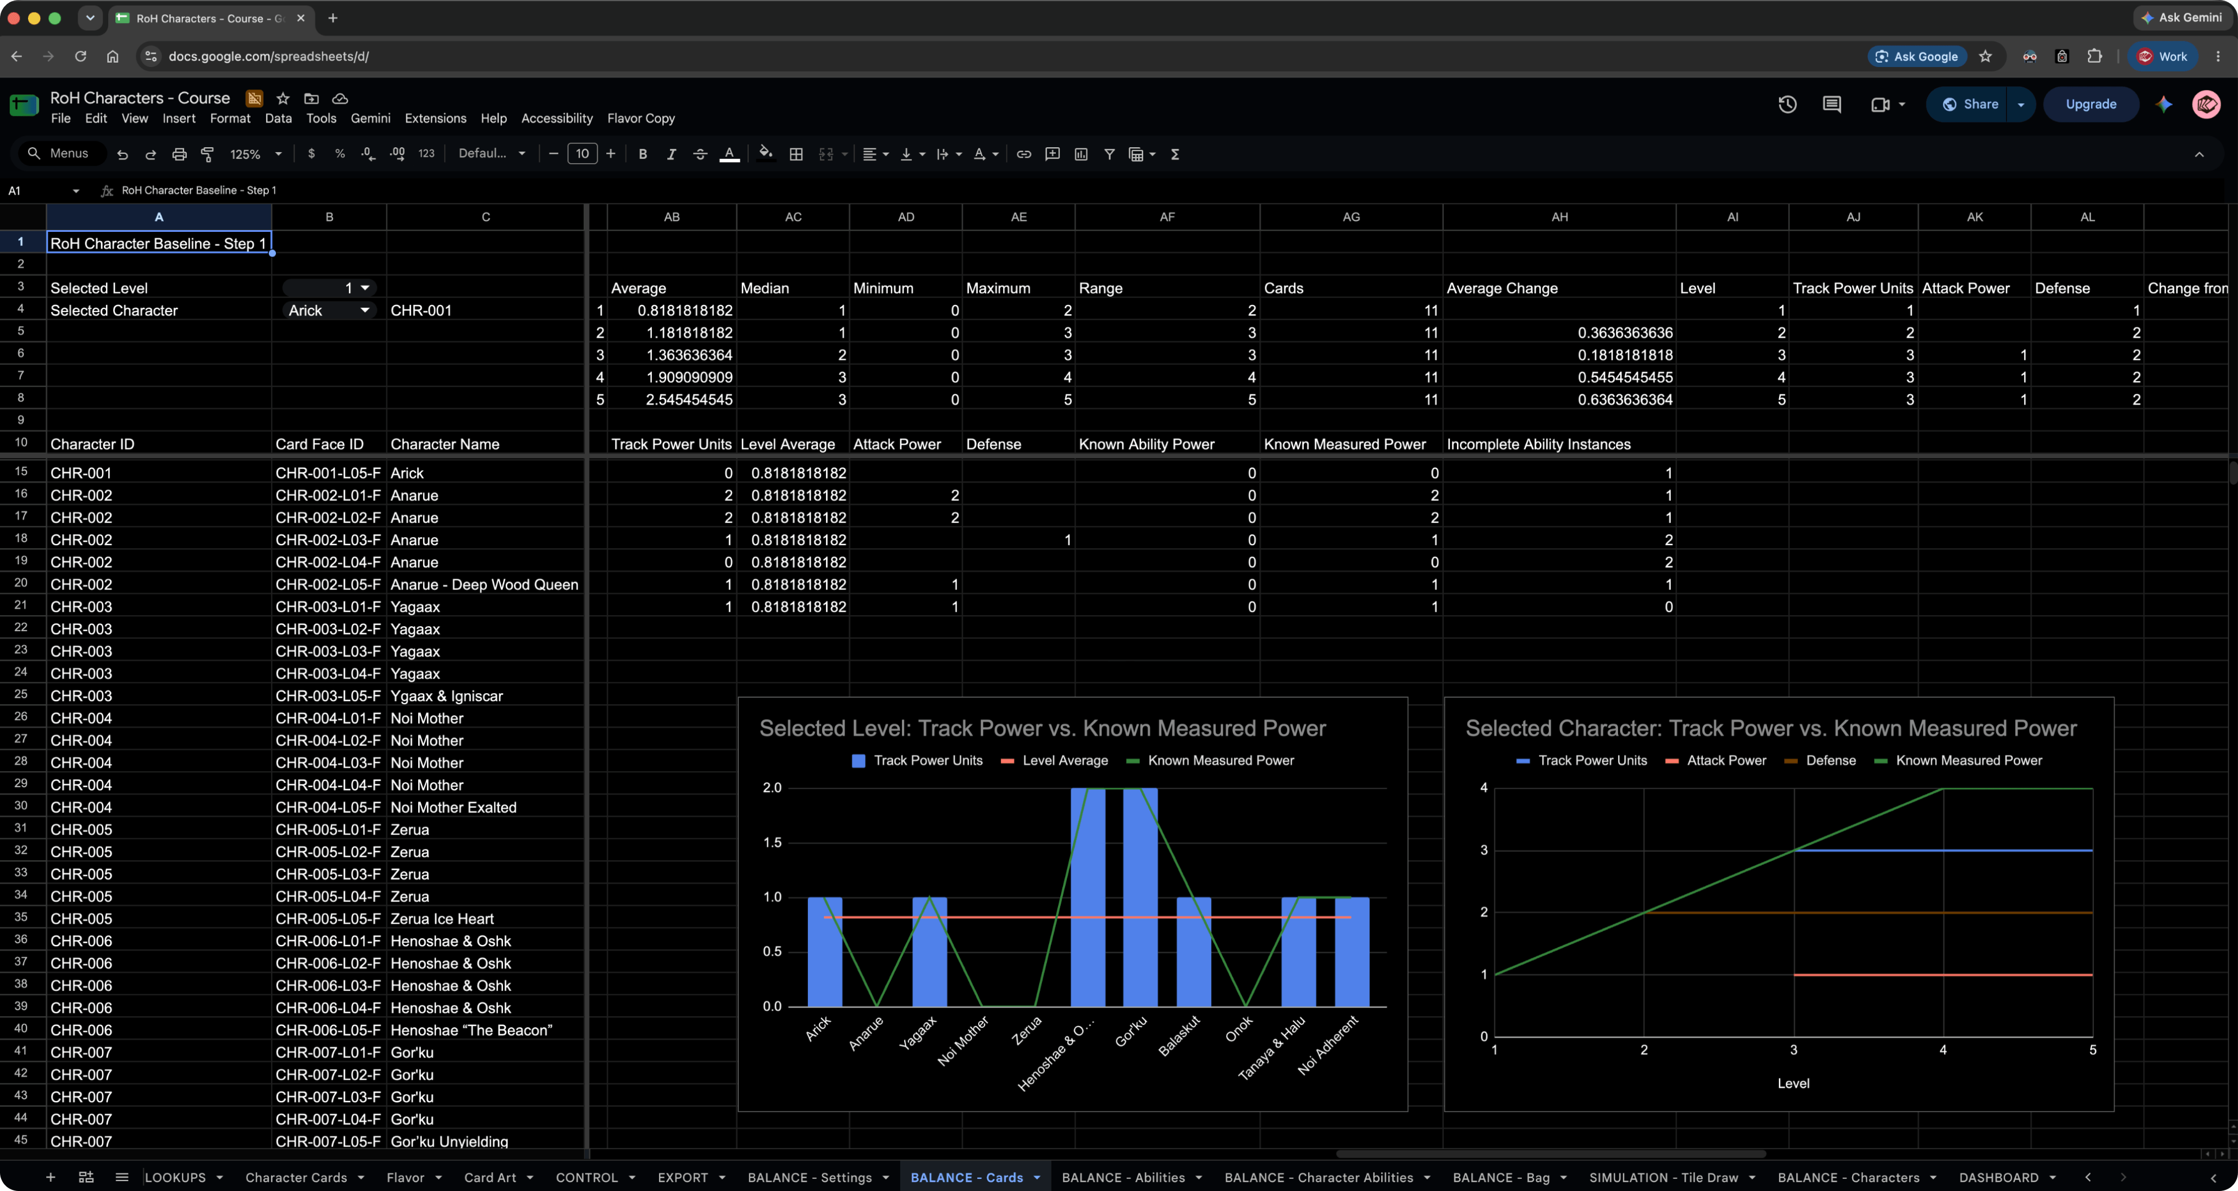Open the text color picker
2238x1191 pixels.
(x=730, y=154)
